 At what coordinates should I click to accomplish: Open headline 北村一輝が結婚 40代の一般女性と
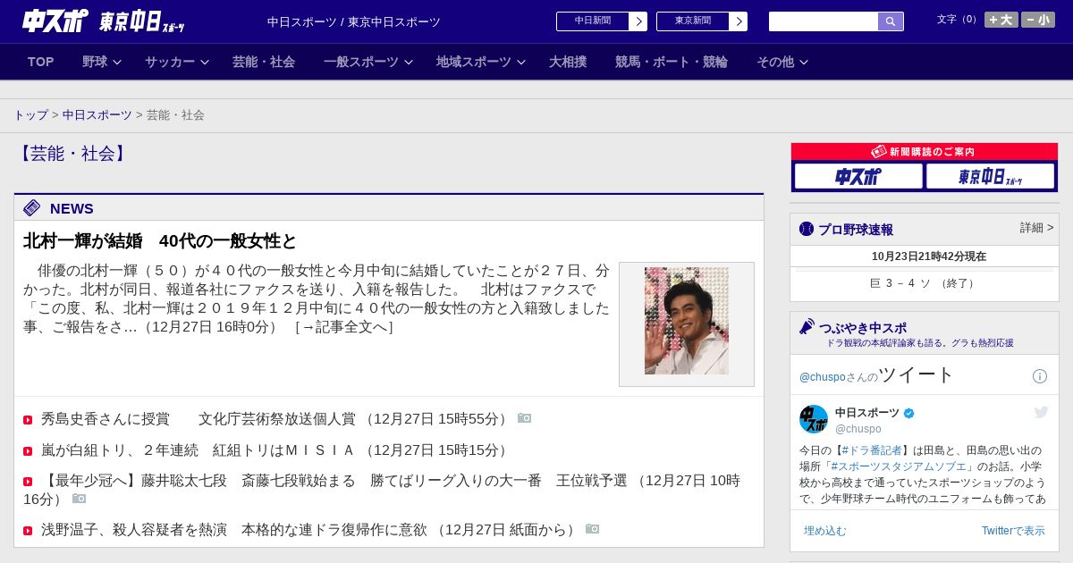click(160, 241)
